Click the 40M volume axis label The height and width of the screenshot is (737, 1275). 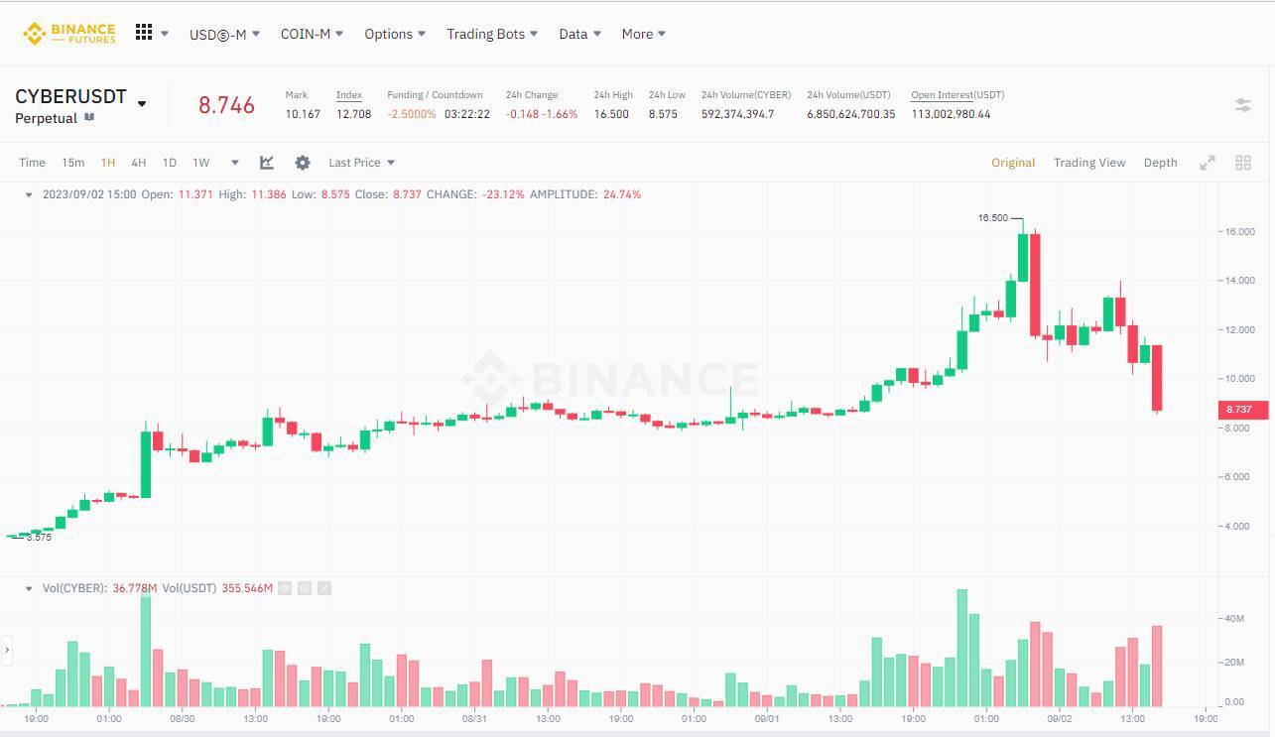point(1234,619)
